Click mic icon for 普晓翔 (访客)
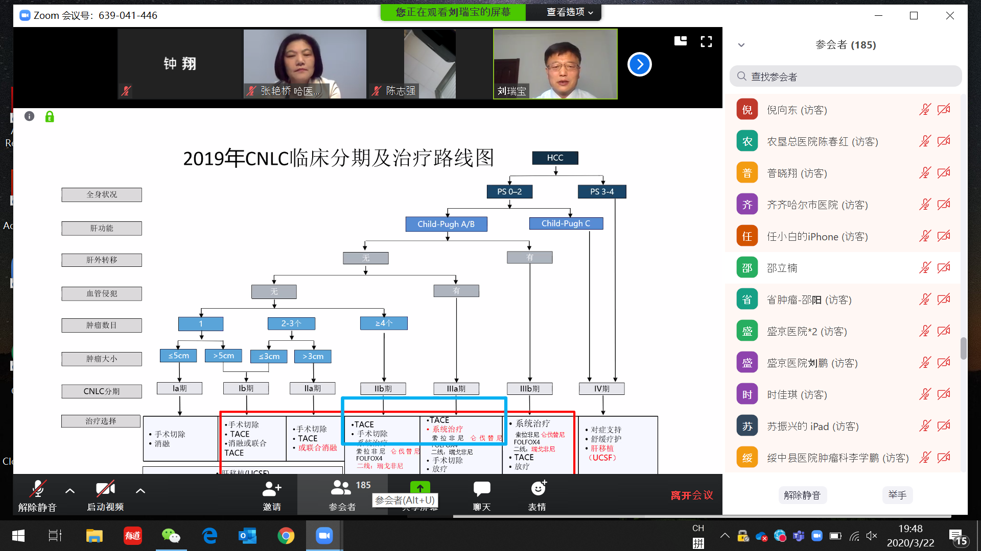The height and width of the screenshot is (551, 981). tap(925, 173)
